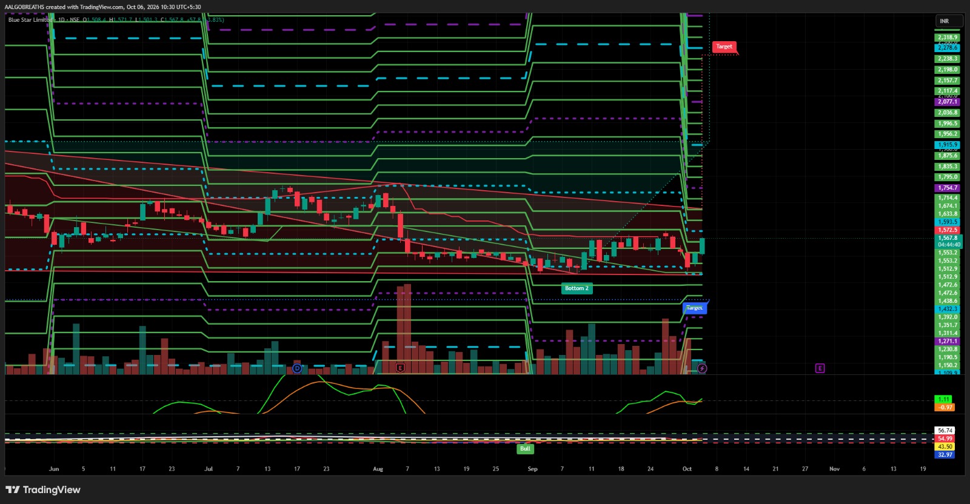
Task: Click the cyan 1,432.3 price label
Action: (948, 309)
